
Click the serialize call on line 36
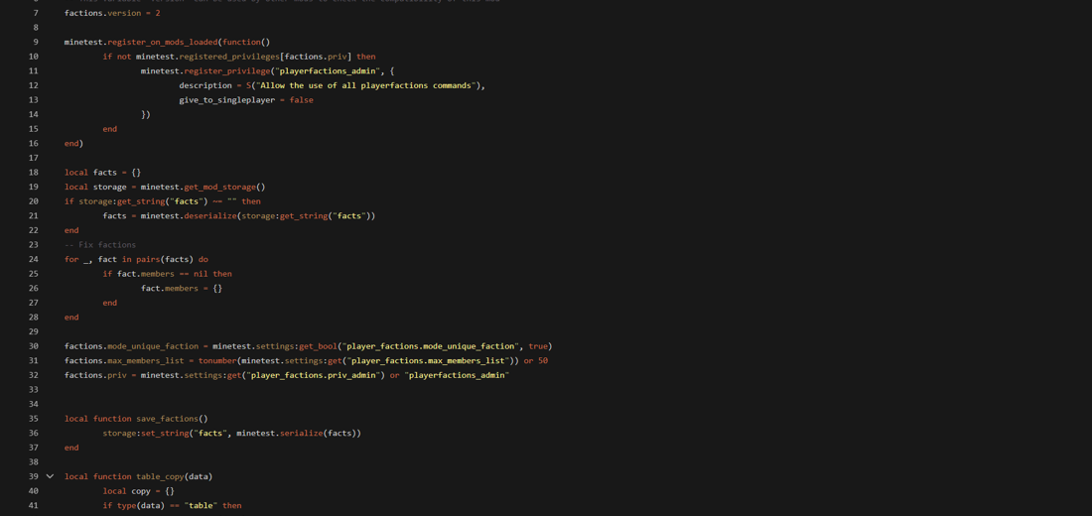(x=301, y=433)
